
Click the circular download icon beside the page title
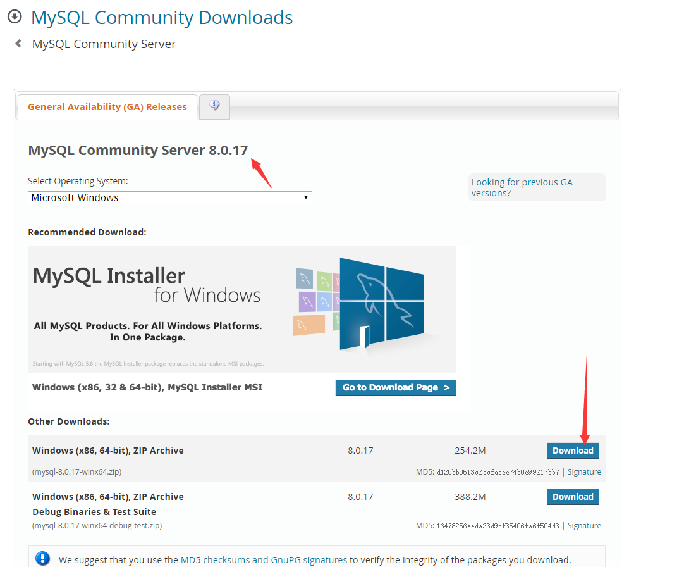(x=14, y=17)
